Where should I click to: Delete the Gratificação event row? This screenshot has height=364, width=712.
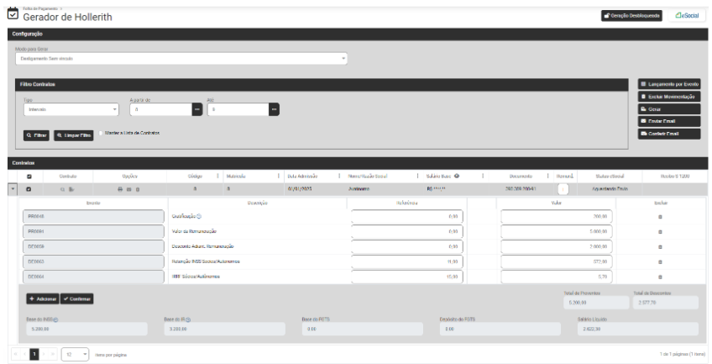tap(660, 217)
